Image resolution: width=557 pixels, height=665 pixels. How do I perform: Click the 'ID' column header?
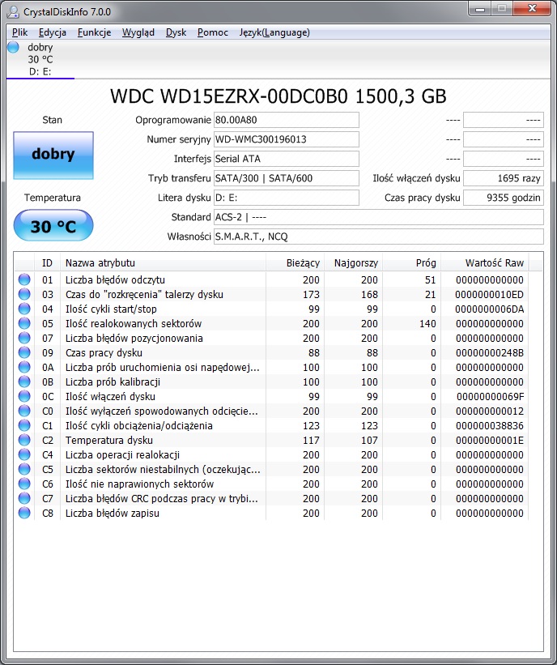(47, 263)
